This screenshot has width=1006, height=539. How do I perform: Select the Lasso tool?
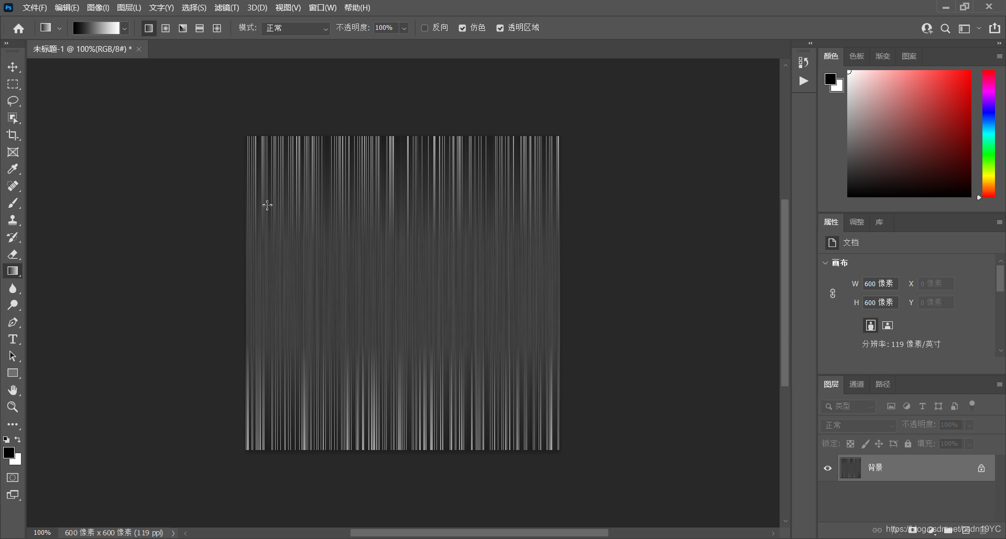[x=13, y=101]
